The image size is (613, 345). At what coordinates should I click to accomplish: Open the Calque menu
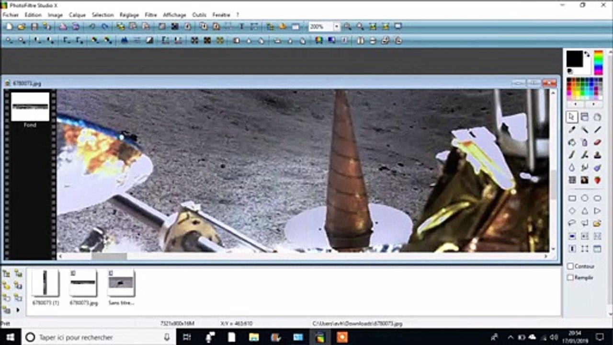point(77,15)
